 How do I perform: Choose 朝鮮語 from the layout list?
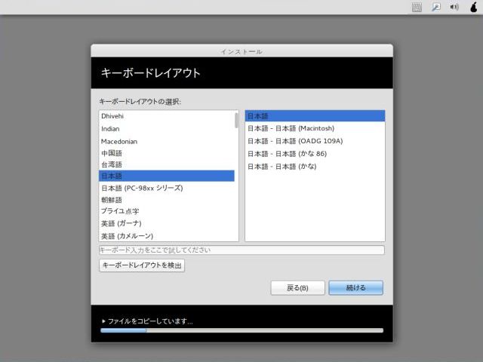coord(112,200)
